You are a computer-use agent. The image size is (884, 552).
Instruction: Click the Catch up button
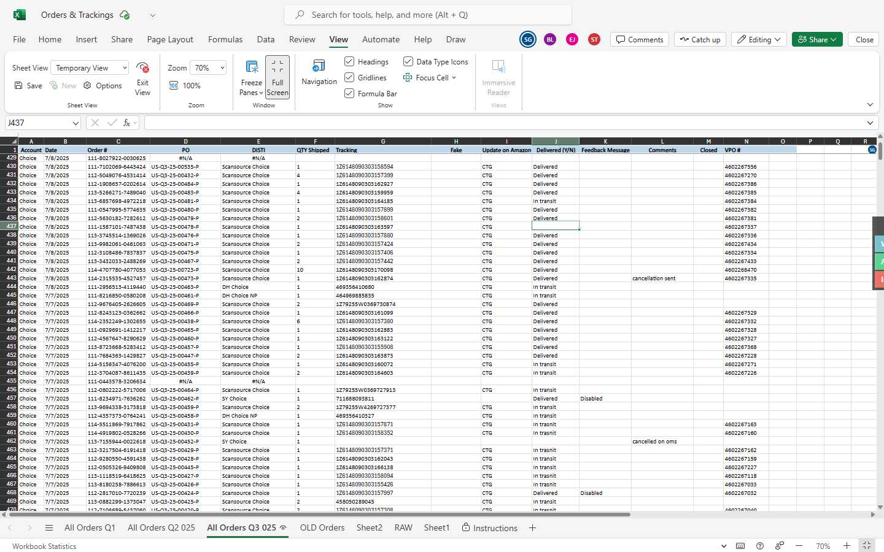pyautogui.click(x=700, y=39)
